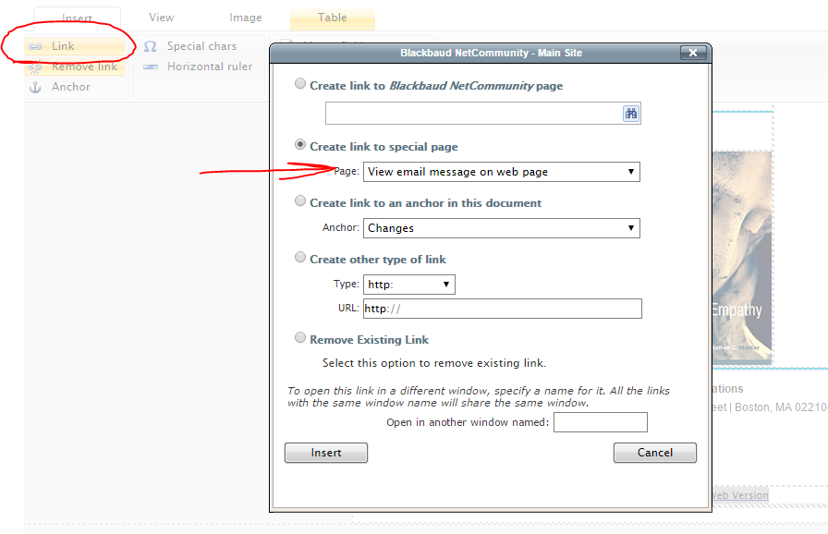Close the Blackbaud NetCommunity dialog
This screenshot has width=828, height=534.
[x=693, y=53]
